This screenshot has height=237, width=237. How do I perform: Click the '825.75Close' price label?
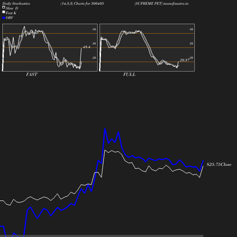point(219,164)
